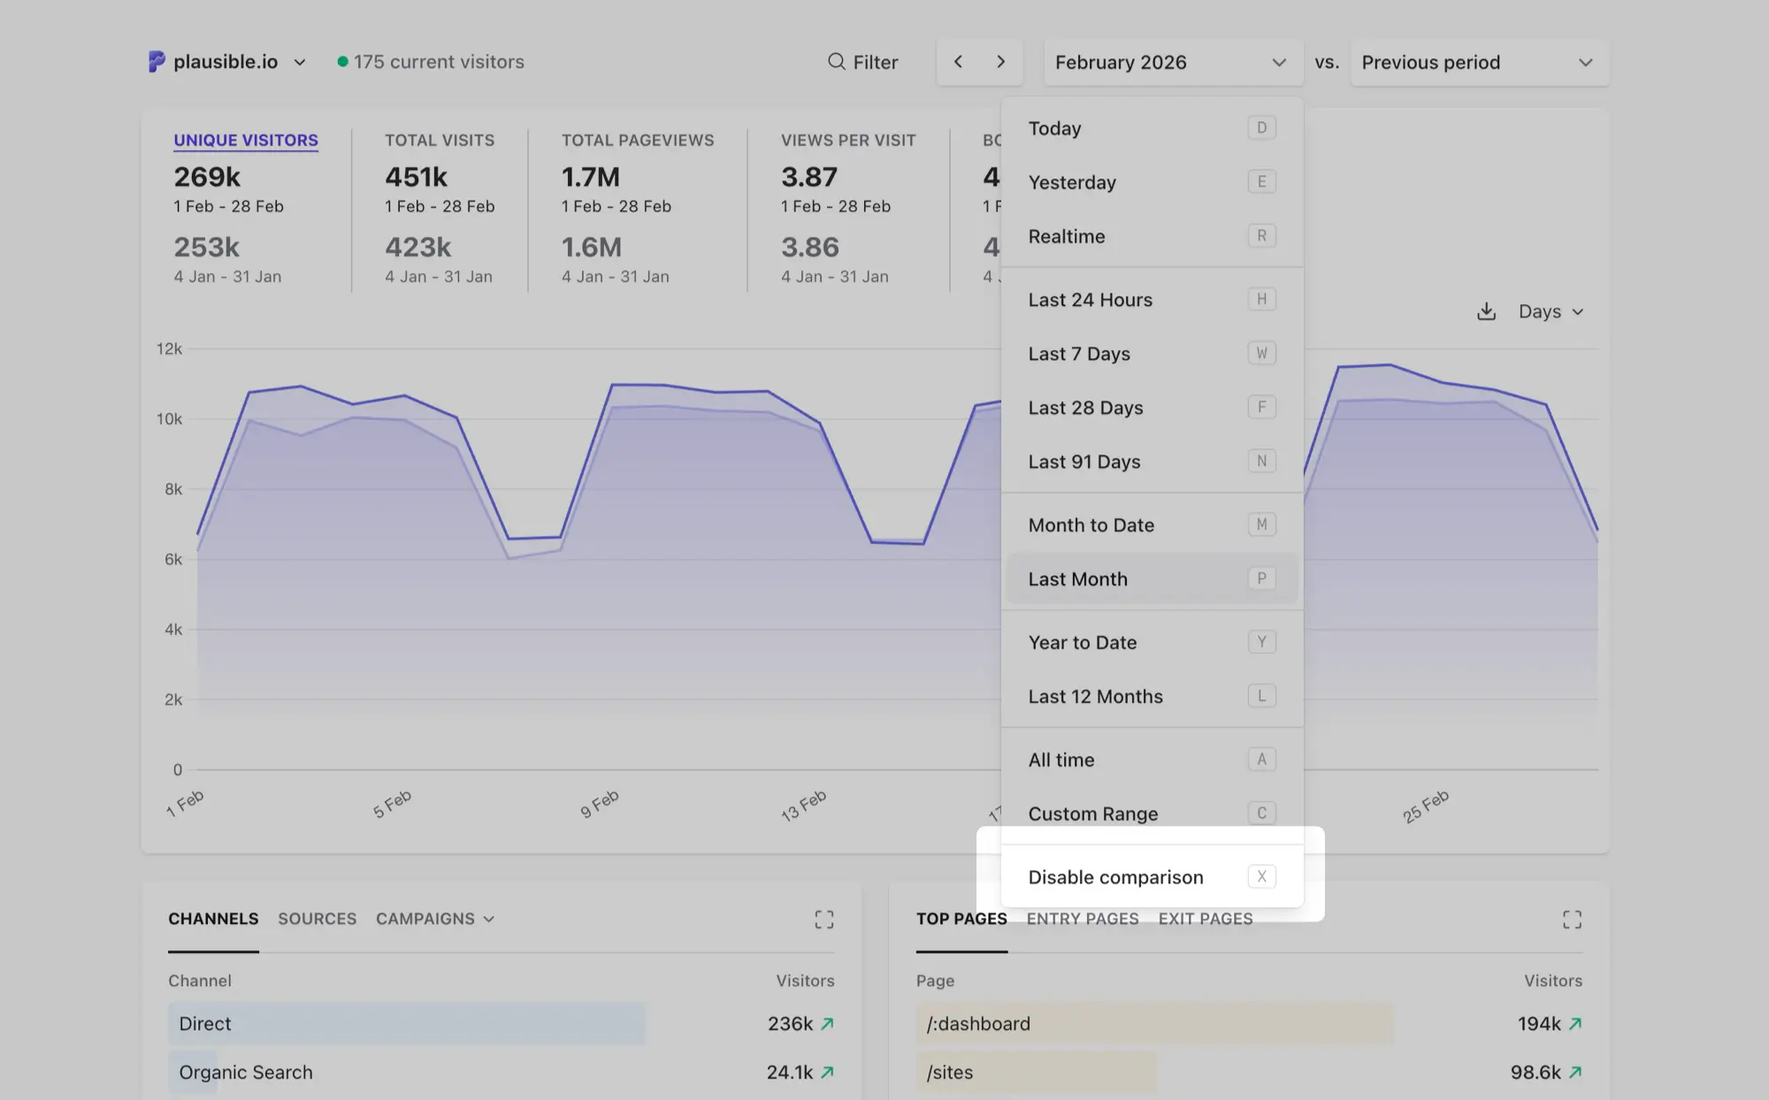Go to next period arrow

1000,62
